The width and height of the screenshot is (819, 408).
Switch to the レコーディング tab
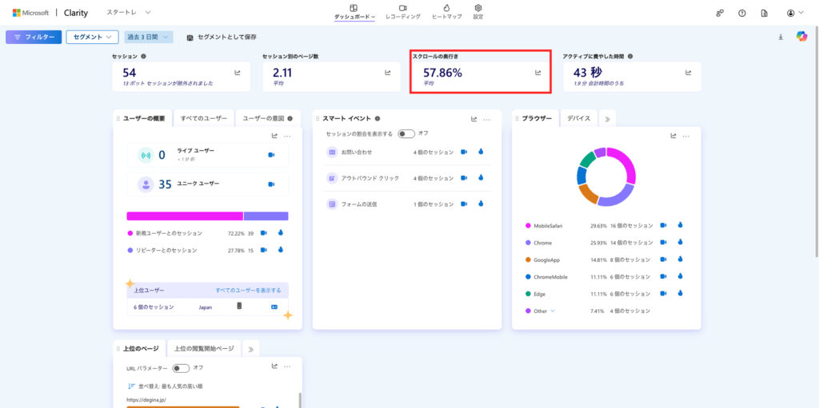pyautogui.click(x=402, y=12)
